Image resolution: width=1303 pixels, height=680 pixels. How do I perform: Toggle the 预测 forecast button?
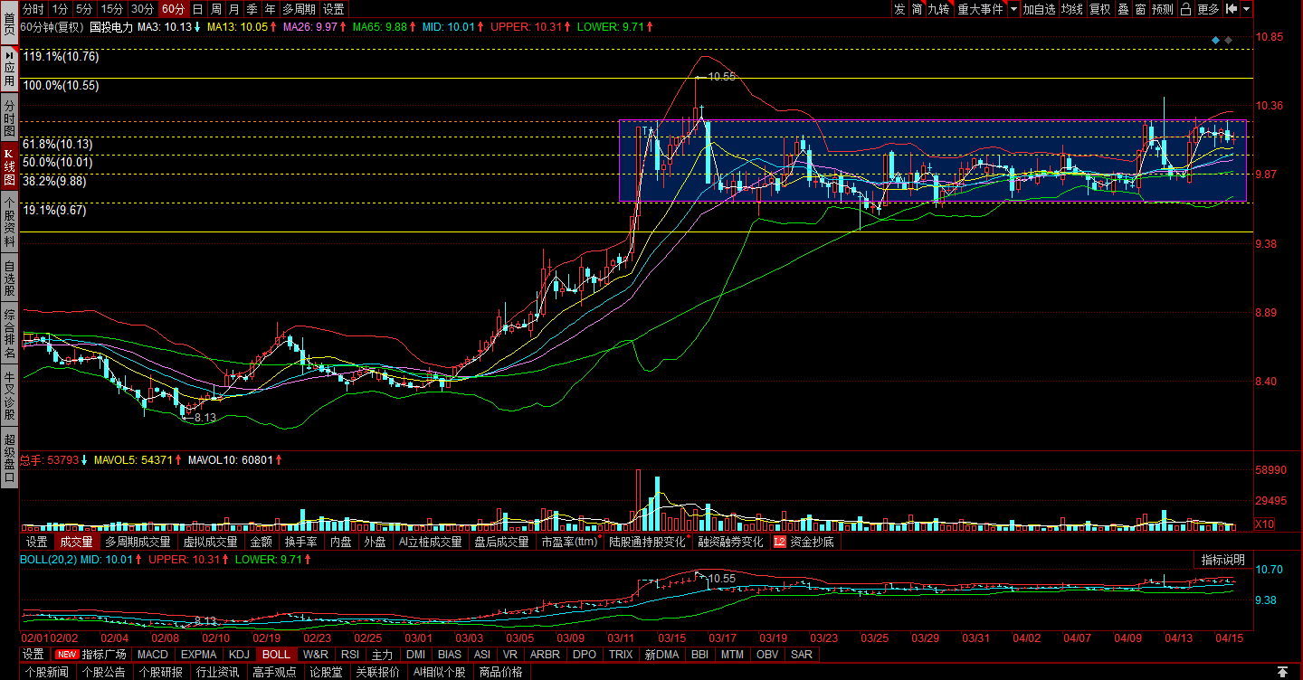click(x=1163, y=9)
